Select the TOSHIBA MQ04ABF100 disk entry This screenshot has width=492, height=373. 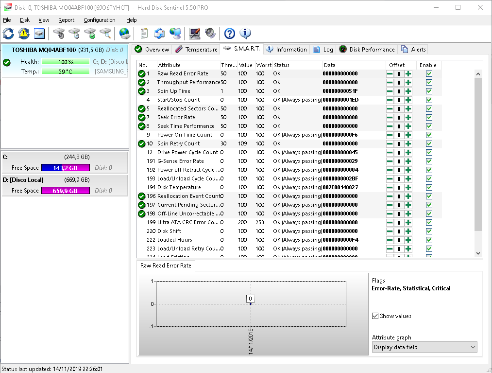65,61
